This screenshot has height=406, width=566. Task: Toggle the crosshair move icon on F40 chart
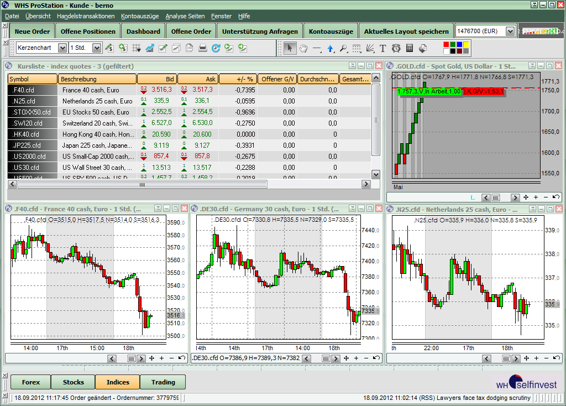coord(151,358)
